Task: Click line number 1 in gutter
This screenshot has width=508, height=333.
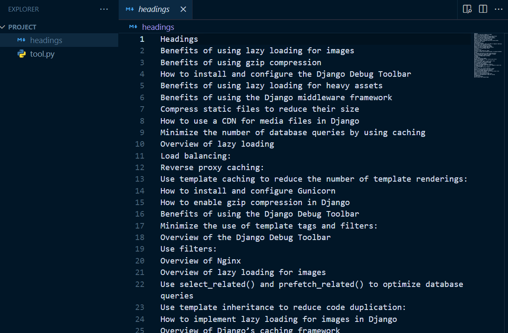Action: click(x=142, y=39)
